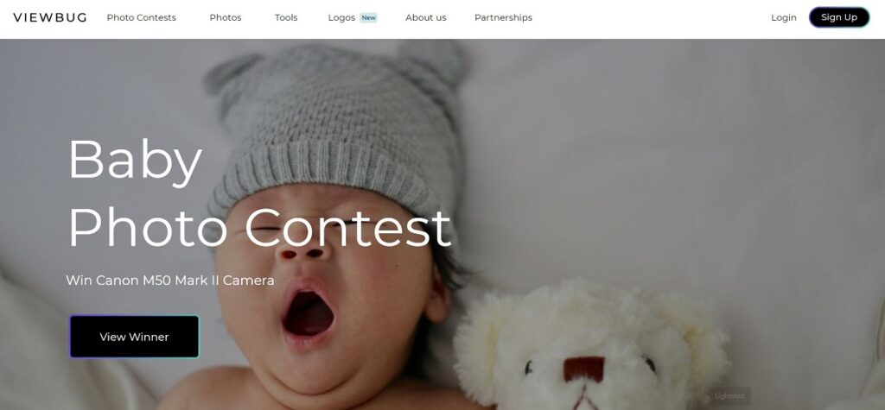The image size is (885, 410).
Task: Click the Lightshot watermark label
Action: click(729, 396)
